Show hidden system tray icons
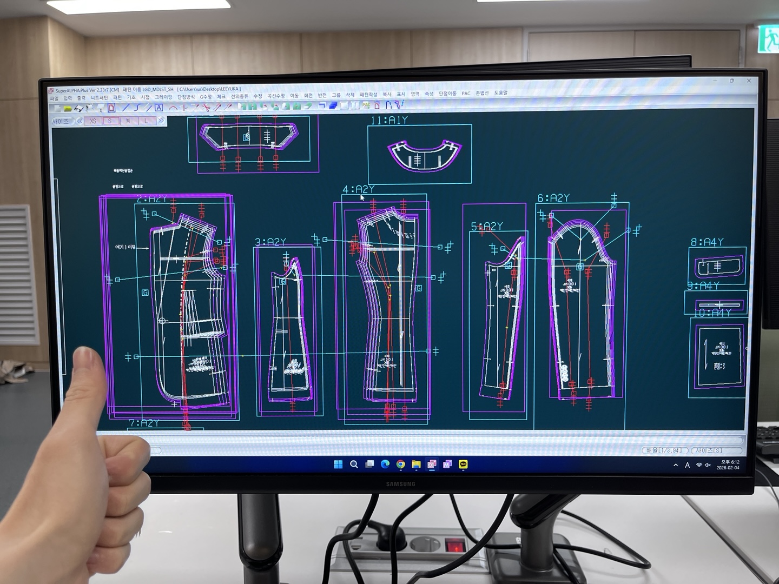This screenshot has height=584, width=779. (x=676, y=465)
